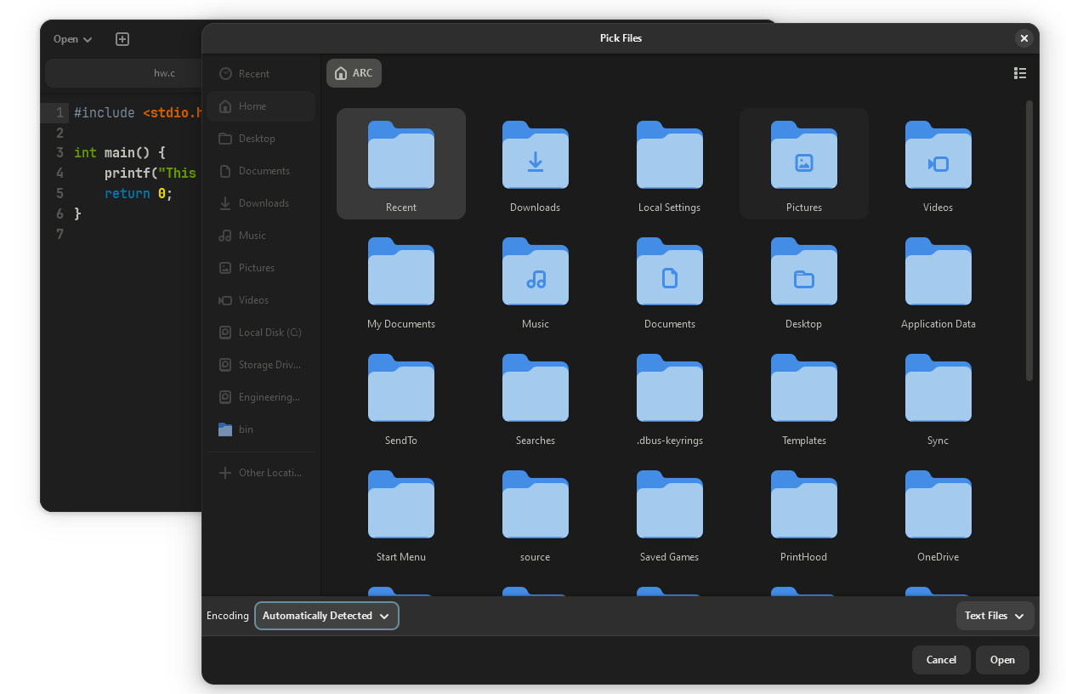Expand the Open dropdown in editor window
Screen dimensions: 1066x694
(72, 39)
